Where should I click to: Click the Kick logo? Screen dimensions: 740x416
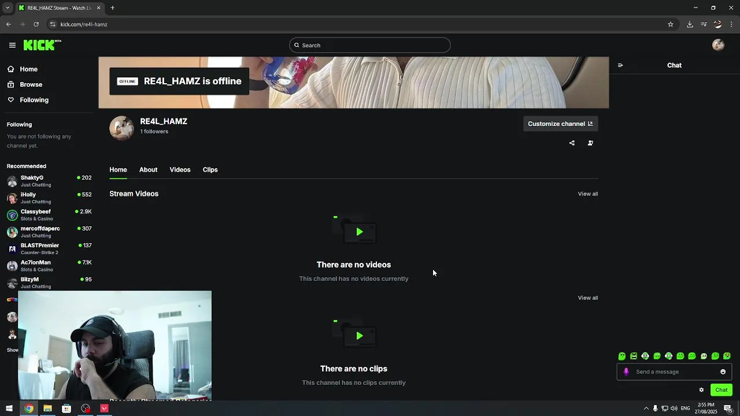[42, 45]
